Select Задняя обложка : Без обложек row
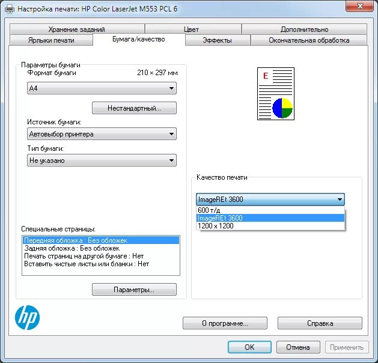This screenshot has width=378, height=363. (101, 248)
